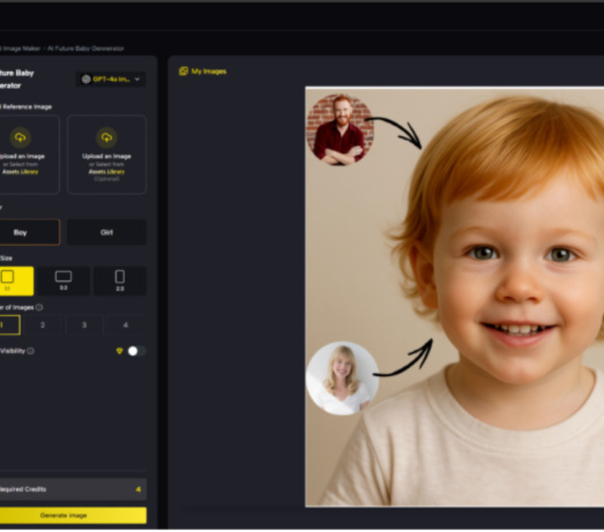The image size is (604, 532).
Task: Select the 2:3 portrait size icon
Action: tap(119, 277)
